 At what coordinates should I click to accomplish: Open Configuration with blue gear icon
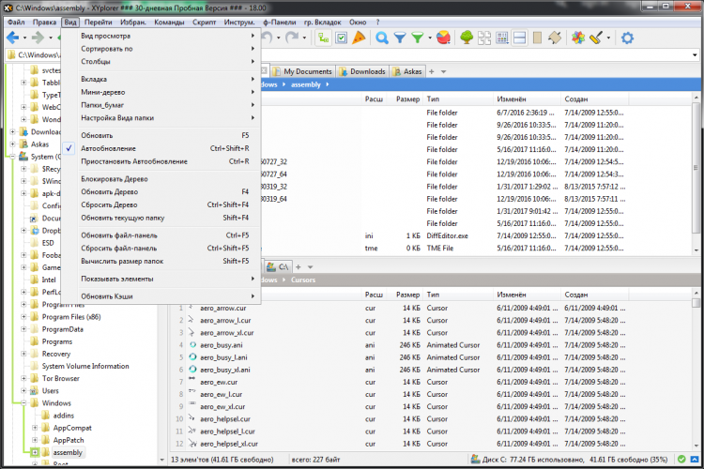pos(627,38)
